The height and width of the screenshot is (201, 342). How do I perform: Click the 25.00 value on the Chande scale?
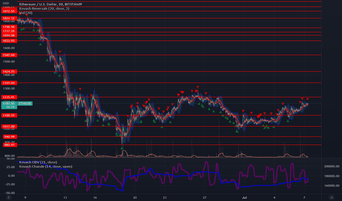(x=11, y=167)
